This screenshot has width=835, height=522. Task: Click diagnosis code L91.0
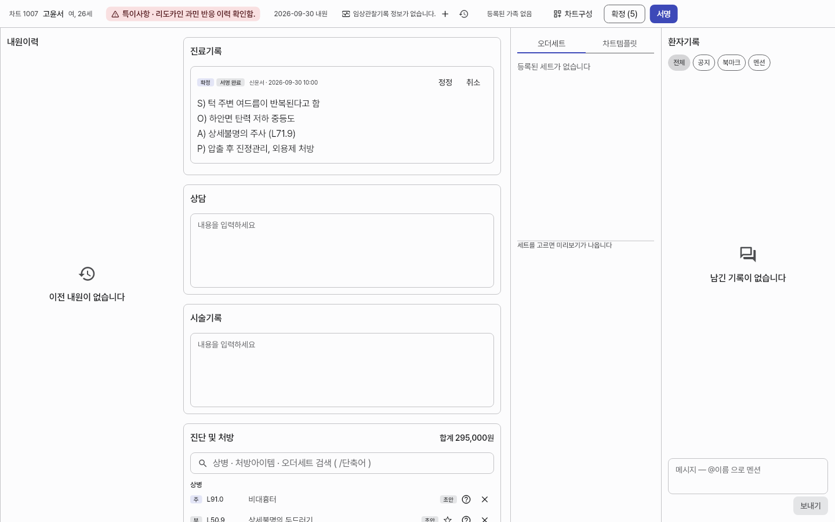[215, 499]
